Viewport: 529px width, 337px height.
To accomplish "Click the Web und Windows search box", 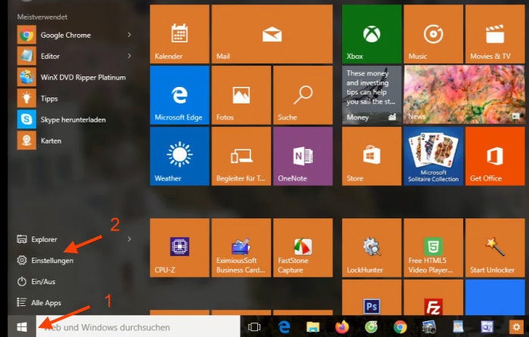I will (x=136, y=326).
